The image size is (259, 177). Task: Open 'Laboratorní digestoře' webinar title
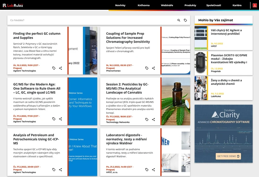126,139
